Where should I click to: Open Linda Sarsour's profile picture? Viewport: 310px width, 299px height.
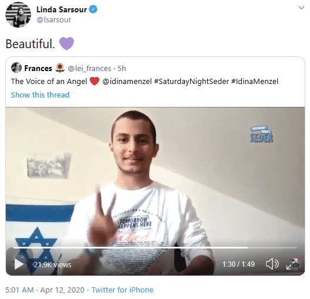pyautogui.click(x=18, y=15)
